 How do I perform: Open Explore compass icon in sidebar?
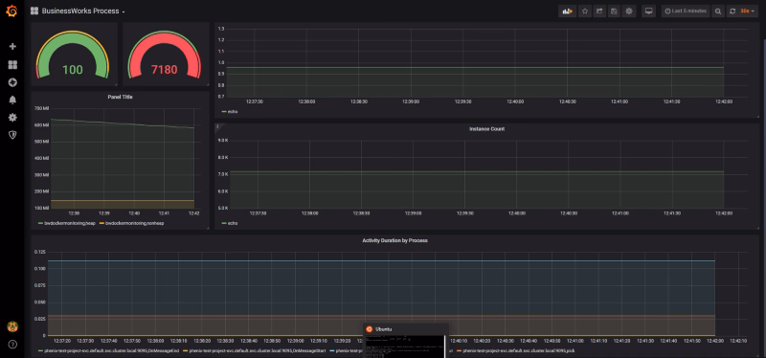(12, 82)
